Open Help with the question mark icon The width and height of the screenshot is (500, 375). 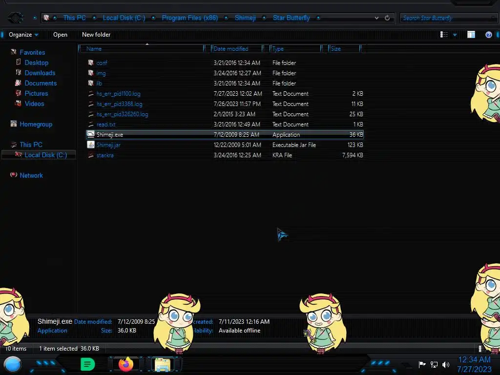[x=488, y=35]
